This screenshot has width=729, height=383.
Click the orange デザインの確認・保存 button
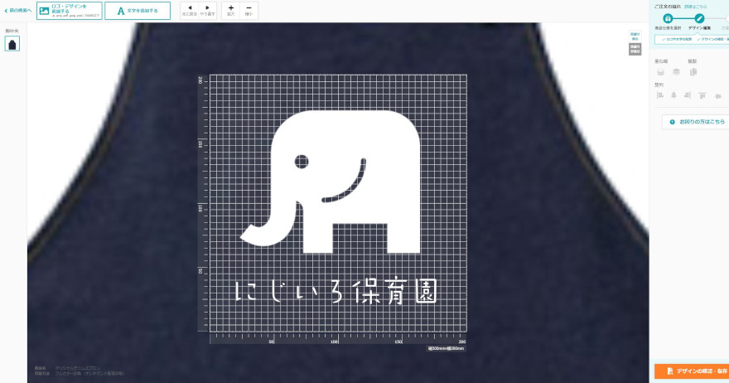tap(692, 371)
